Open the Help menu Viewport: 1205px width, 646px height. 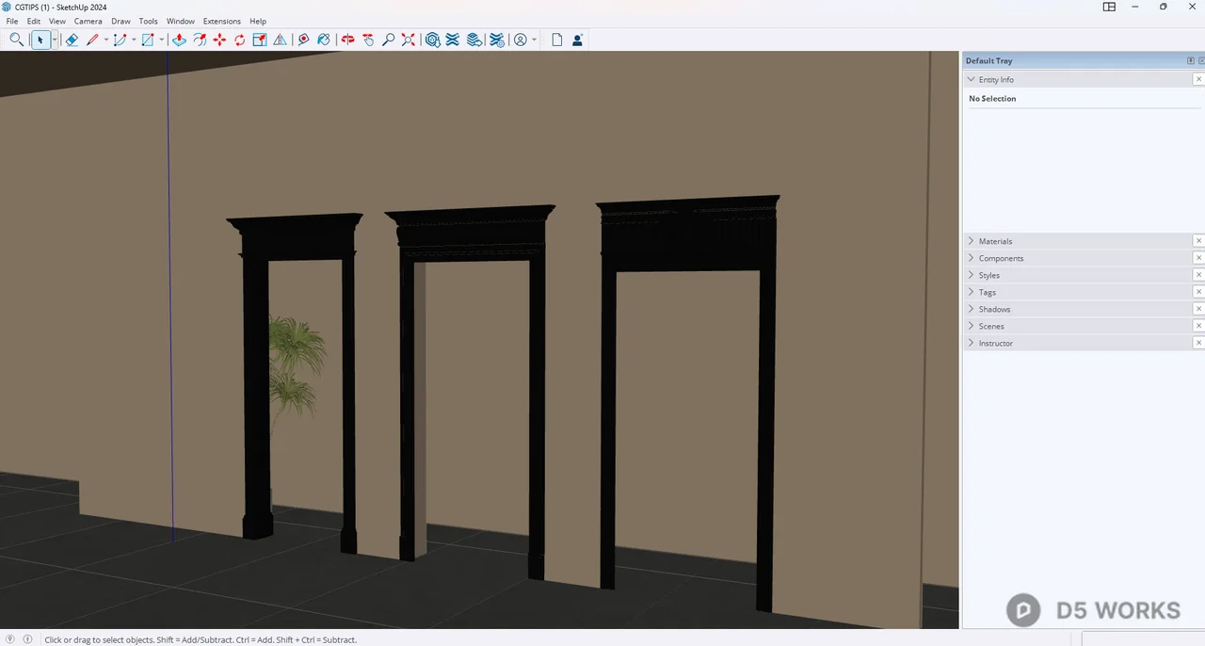258,21
